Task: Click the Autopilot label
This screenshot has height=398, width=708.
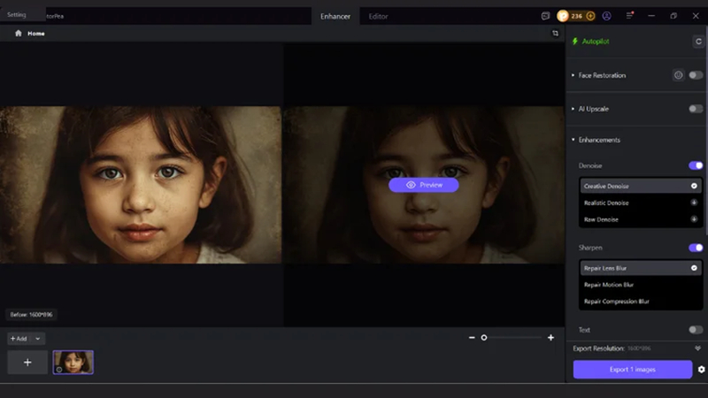Action: click(x=595, y=41)
